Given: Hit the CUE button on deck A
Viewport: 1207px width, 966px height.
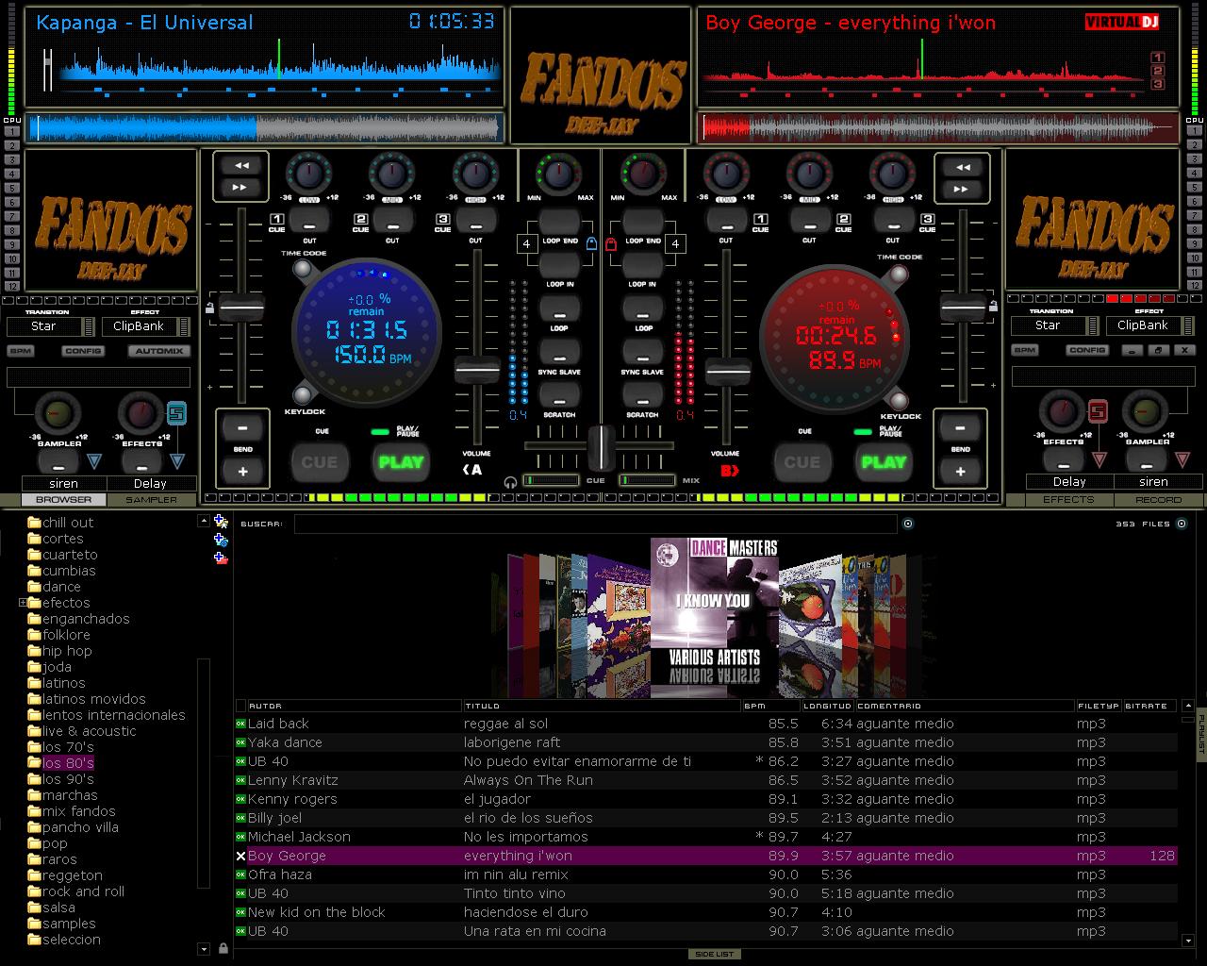Looking at the screenshot, I should (x=319, y=461).
